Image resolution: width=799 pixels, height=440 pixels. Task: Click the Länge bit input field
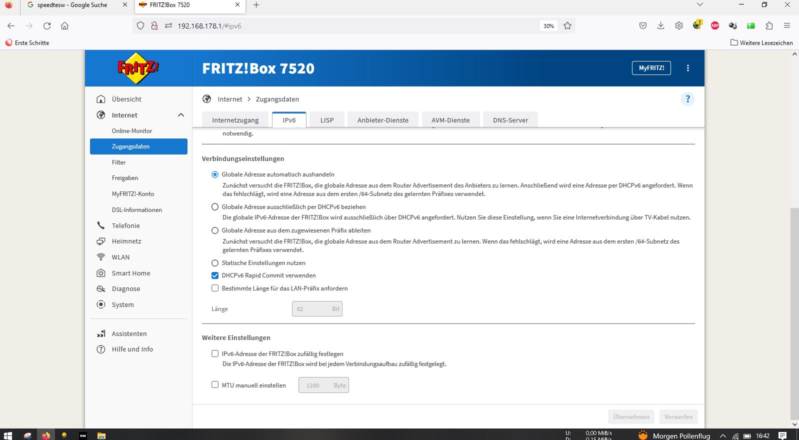click(317, 309)
